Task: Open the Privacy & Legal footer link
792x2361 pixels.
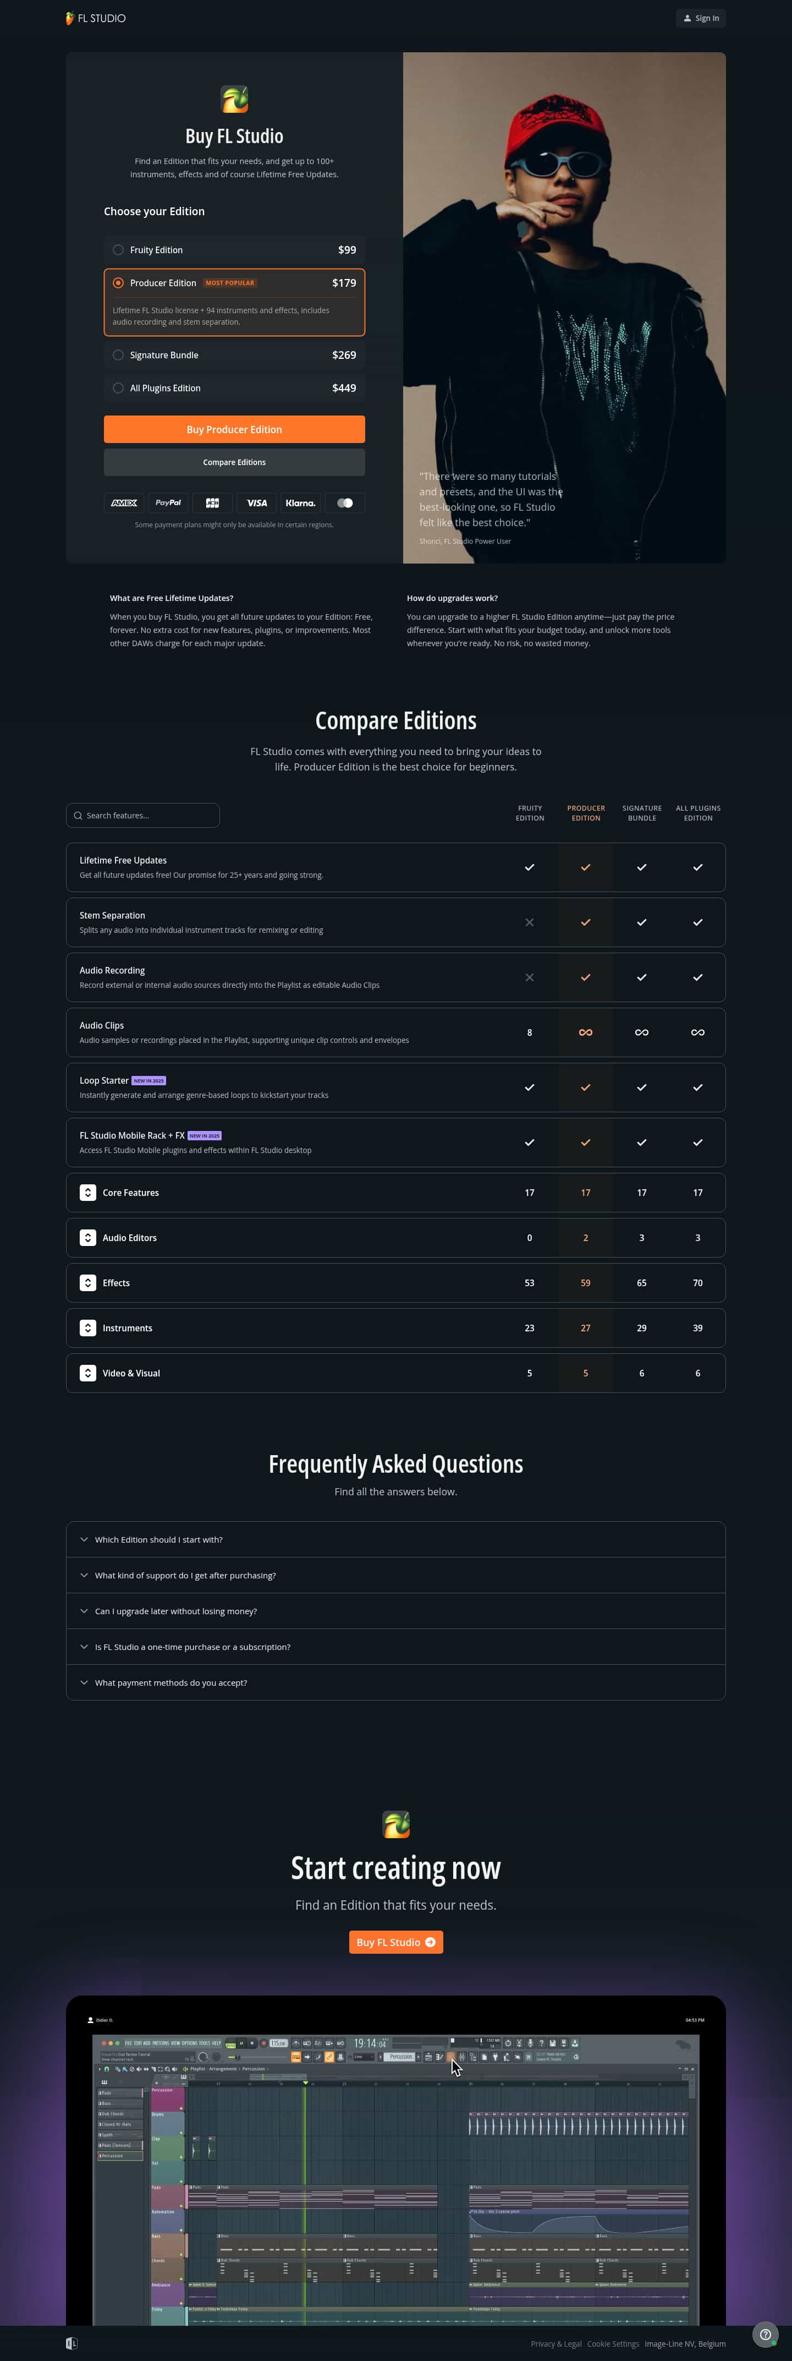Action: [x=555, y=2343]
